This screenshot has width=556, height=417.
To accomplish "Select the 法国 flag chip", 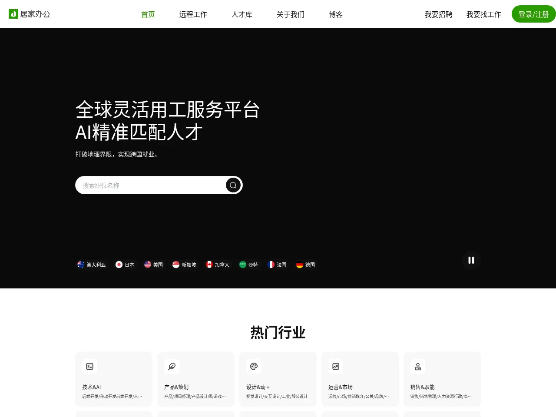I will point(278,265).
